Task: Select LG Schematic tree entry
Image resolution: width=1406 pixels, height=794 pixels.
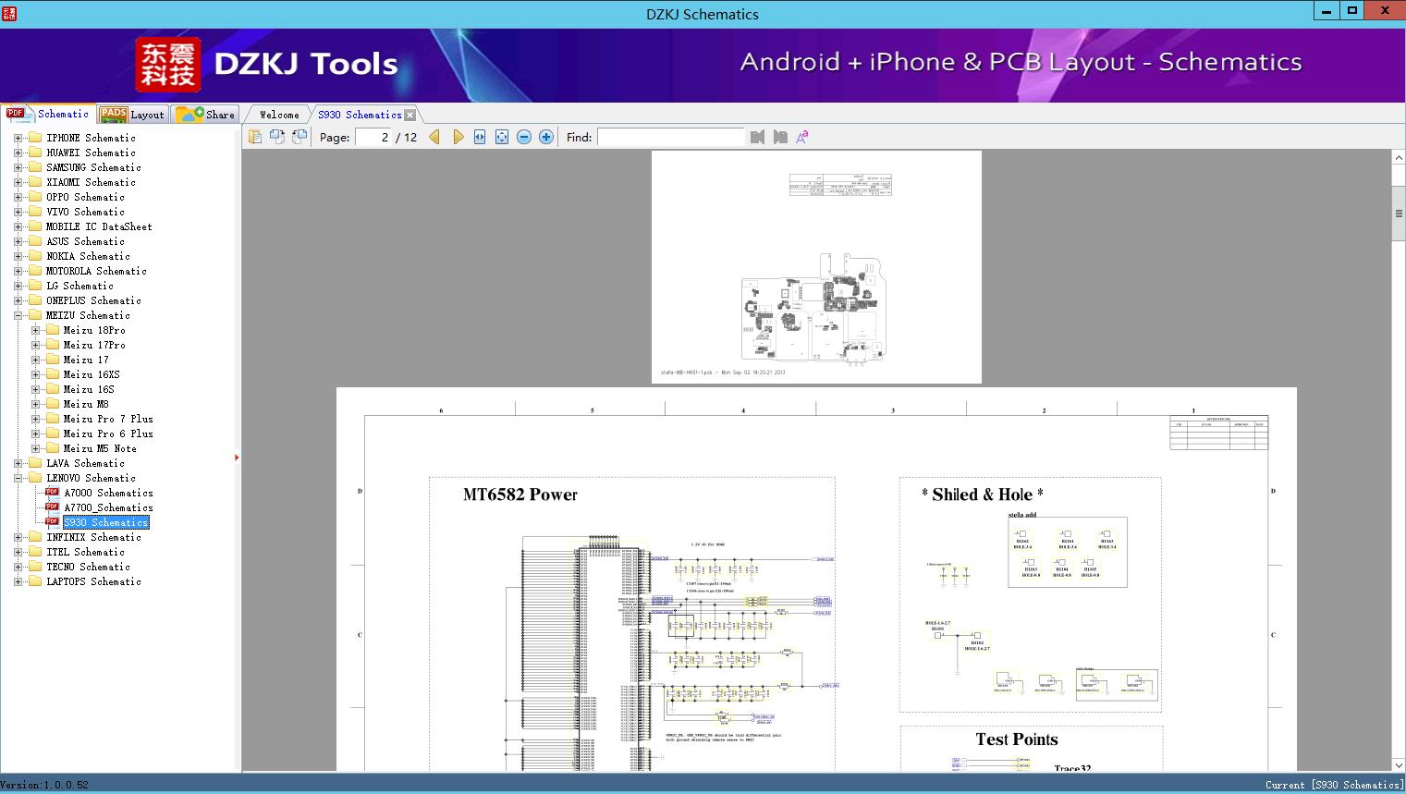Action: point(79,286)
